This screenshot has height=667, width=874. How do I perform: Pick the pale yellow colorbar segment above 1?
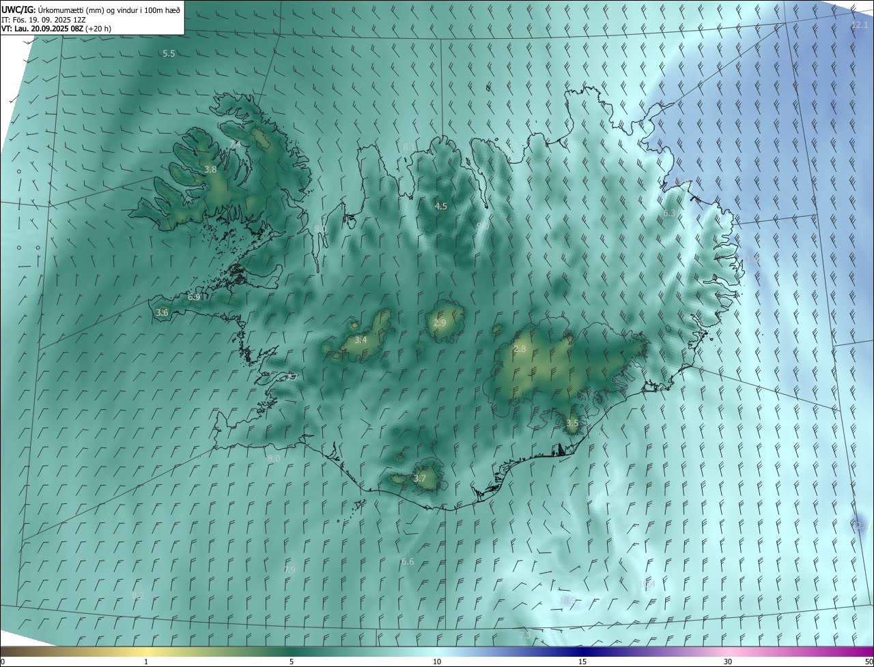coord(146,651)
